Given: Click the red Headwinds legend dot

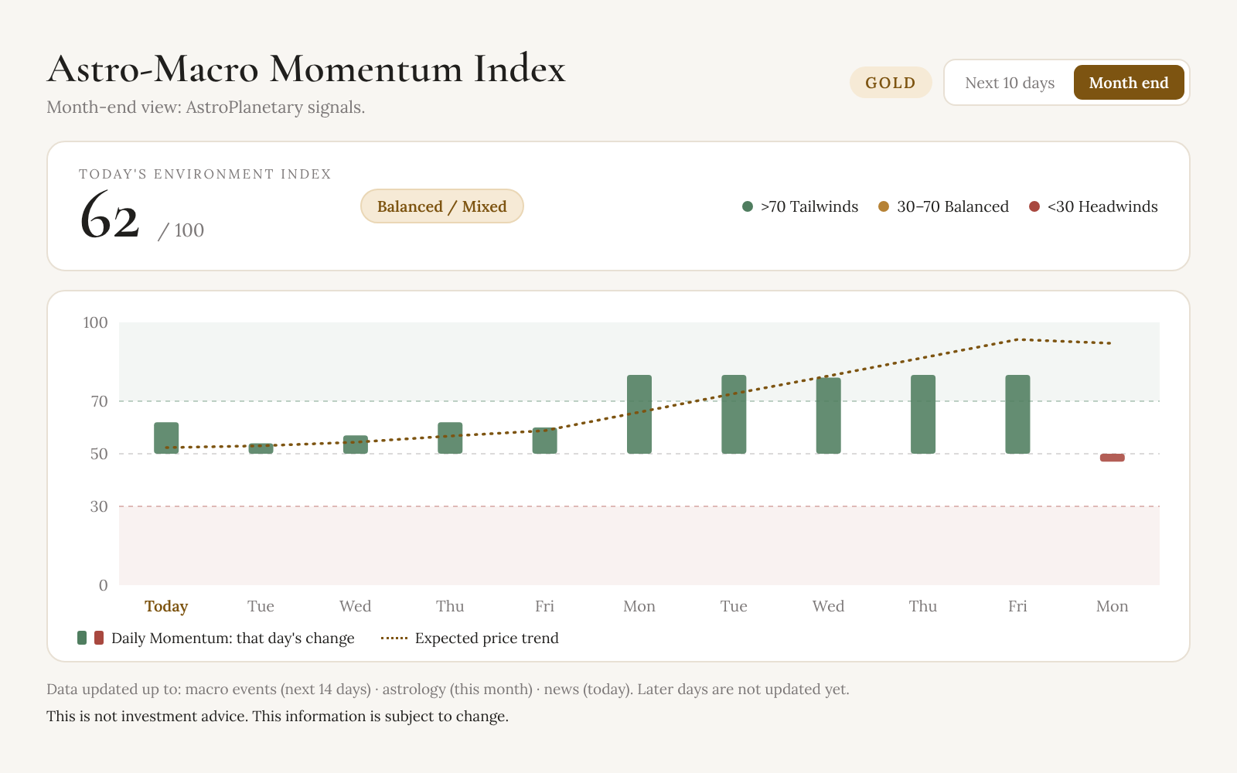Looking at the screenshot, I should 1034,206.
